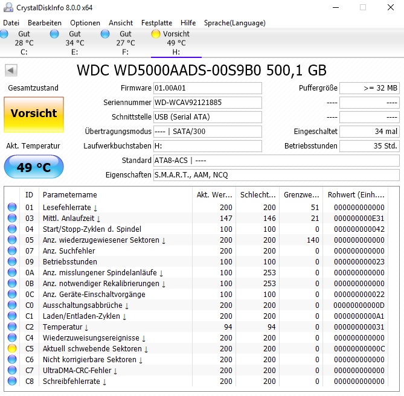This screenshot has height=396, width=404.
Task: Click status icon of Start/Stopp-Zyklen d. Spindel
Action: (12, 229)
